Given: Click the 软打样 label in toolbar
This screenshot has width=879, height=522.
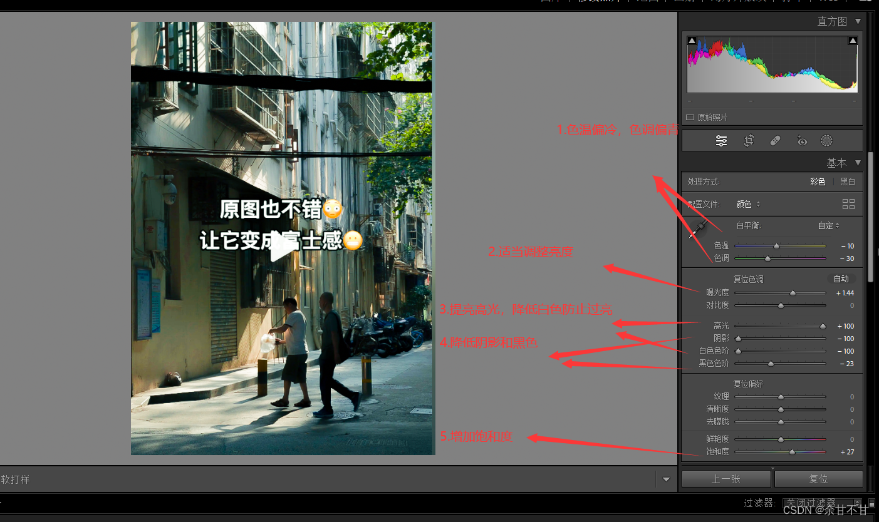Looking at the screenshot, I should click(15, 479).
